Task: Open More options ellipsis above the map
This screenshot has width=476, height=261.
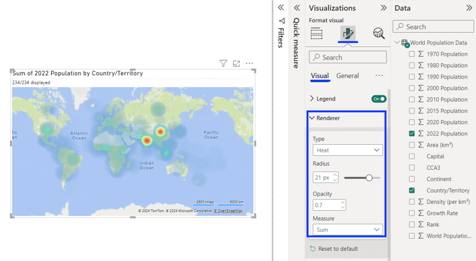Action: [x=250, y=63]
